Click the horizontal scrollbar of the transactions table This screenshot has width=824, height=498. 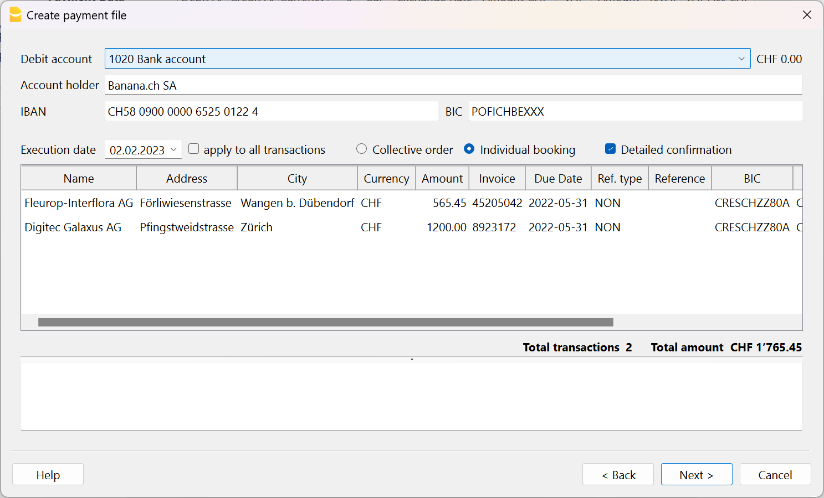click(x=325, y=322)
